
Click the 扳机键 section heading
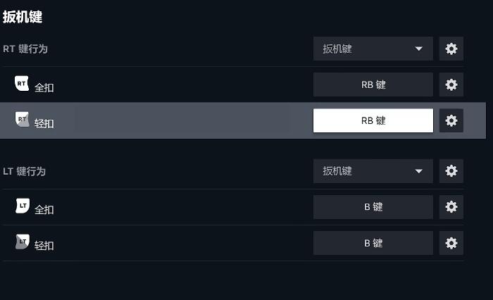(23, 17)
